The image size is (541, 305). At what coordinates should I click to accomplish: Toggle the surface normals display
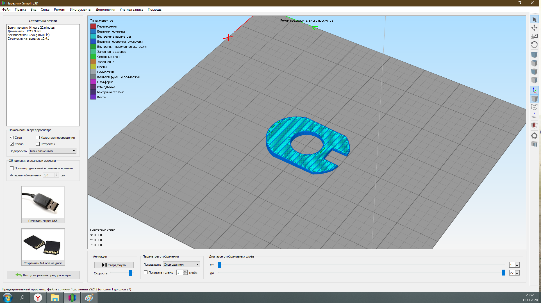(534, 115)
